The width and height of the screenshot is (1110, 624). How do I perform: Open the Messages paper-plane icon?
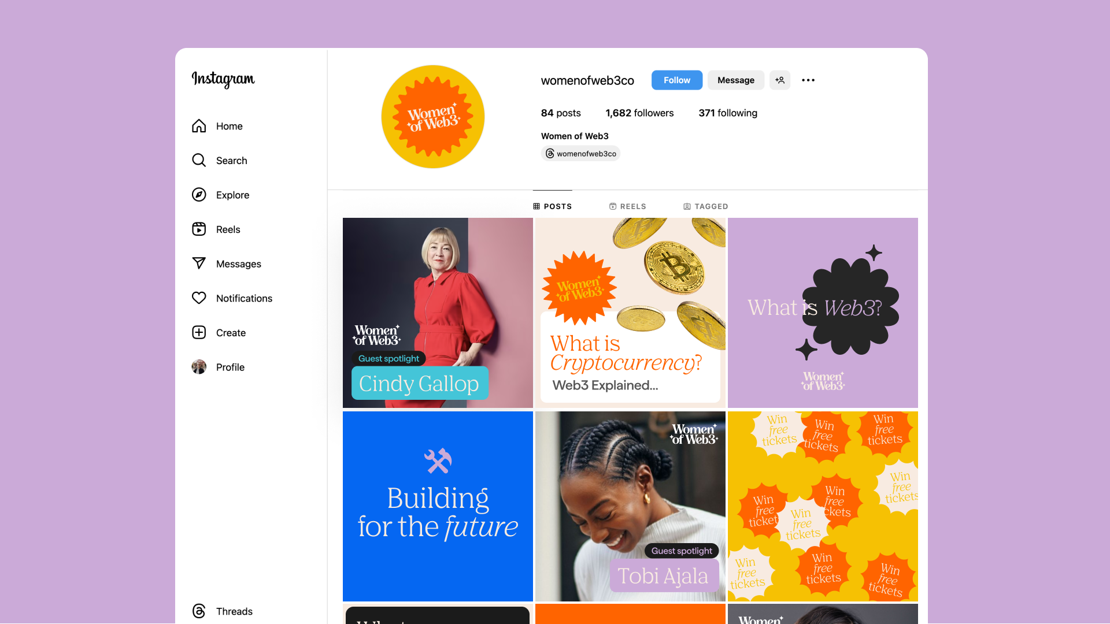coord(199,263)
